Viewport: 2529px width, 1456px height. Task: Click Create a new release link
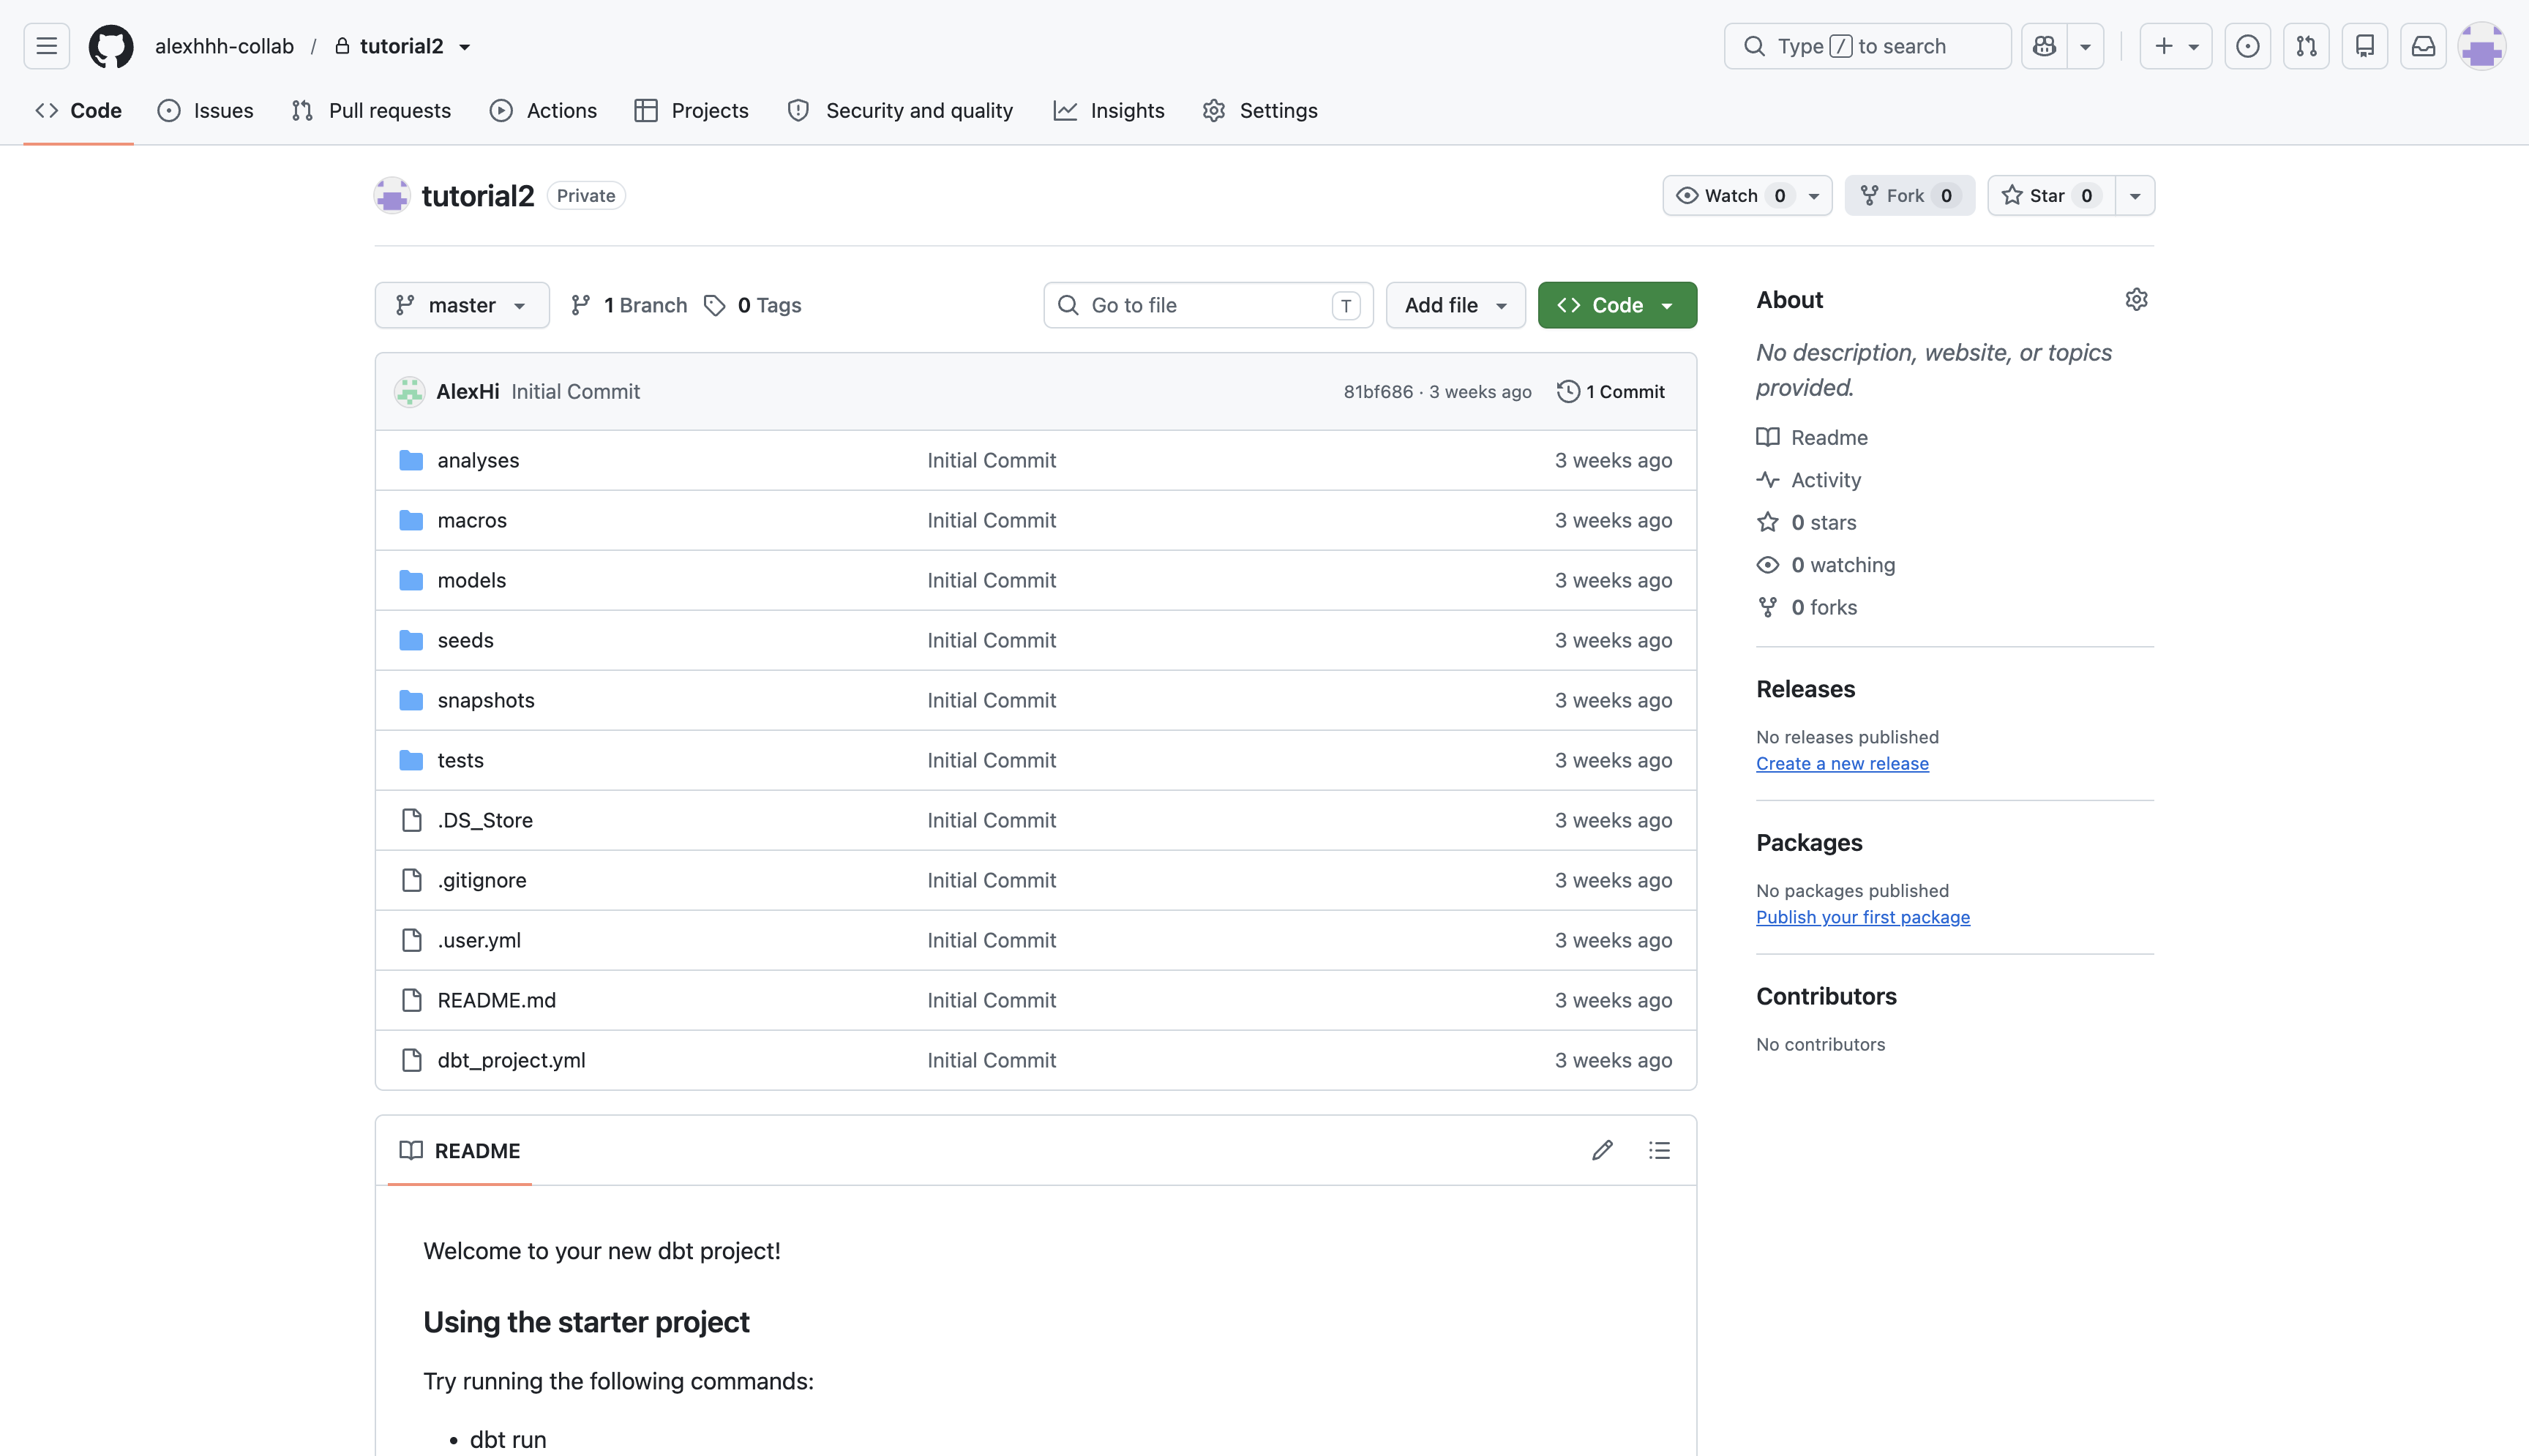point(1842,764)
